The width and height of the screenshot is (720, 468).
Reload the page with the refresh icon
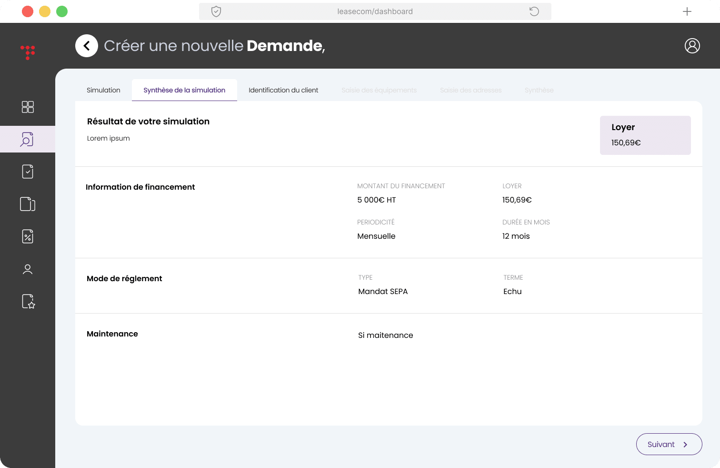534,11
